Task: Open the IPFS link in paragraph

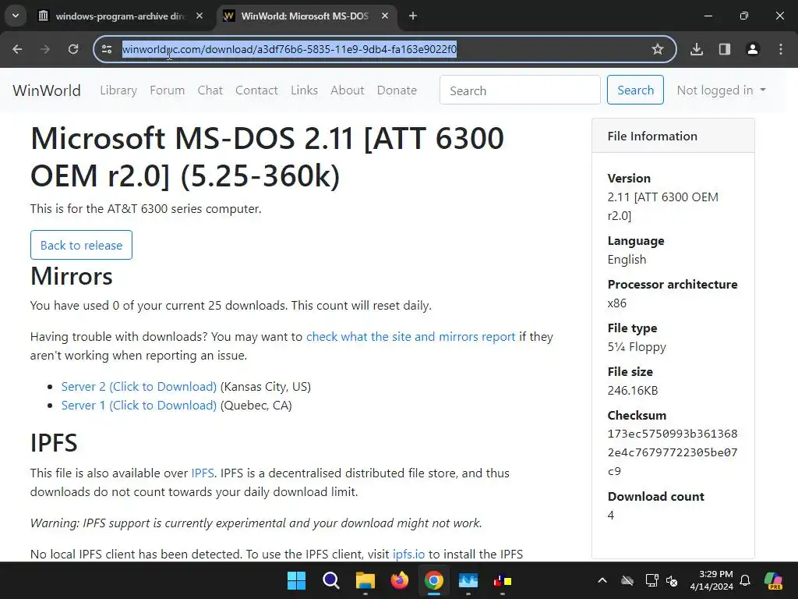Action: (203, 473)
